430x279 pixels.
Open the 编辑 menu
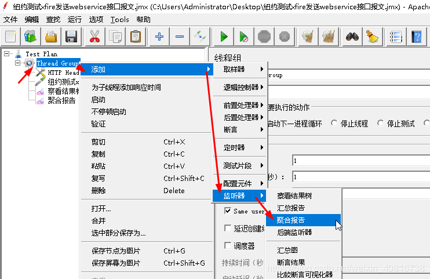click(32, 20)
